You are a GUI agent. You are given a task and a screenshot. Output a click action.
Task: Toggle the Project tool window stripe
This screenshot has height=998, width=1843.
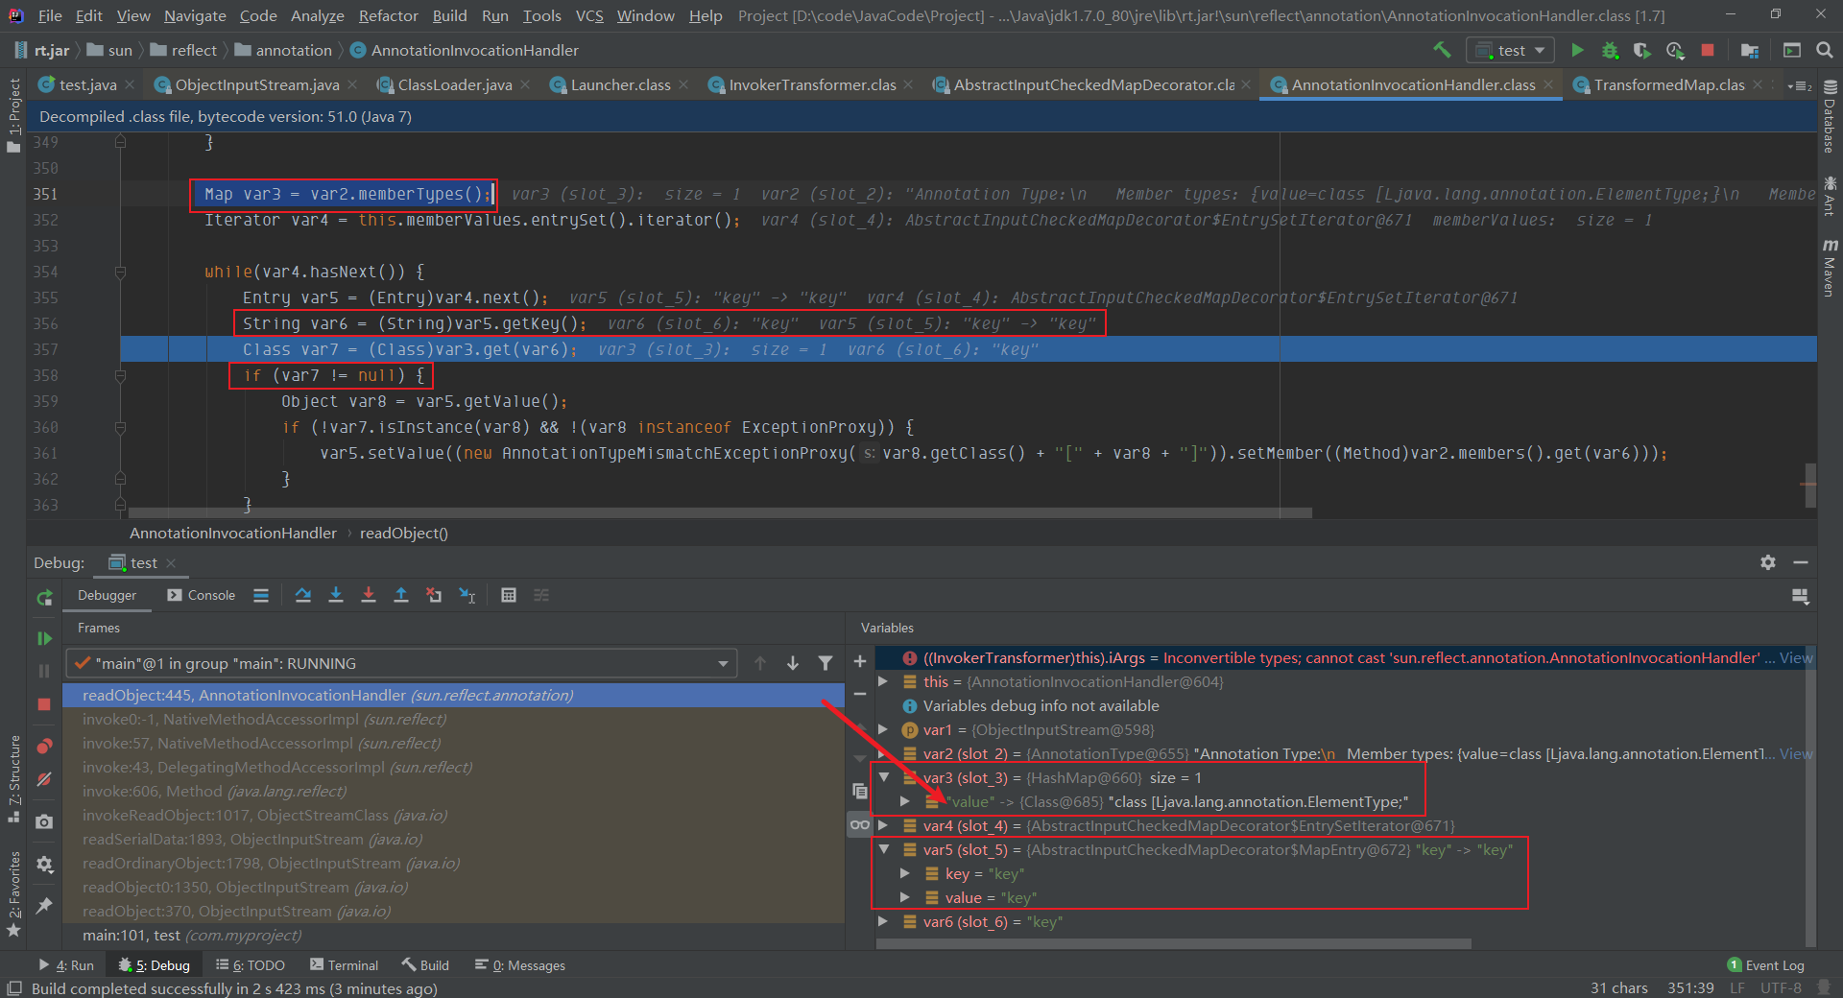(13, 115)
